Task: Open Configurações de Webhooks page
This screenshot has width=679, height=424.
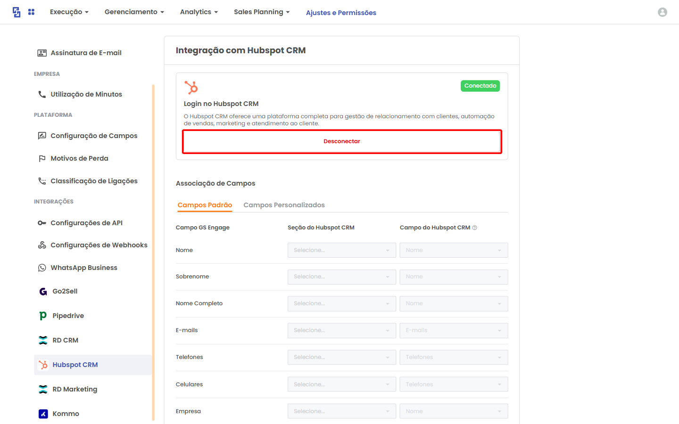Action: coord(99,245)
